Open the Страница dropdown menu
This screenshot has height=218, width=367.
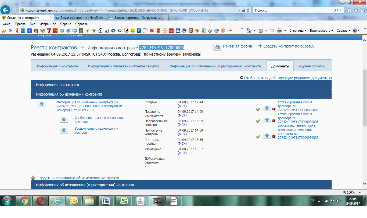[298, 31]
